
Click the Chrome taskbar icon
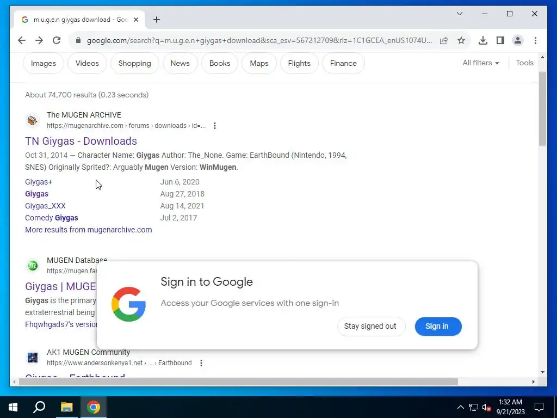pos(94,407)
